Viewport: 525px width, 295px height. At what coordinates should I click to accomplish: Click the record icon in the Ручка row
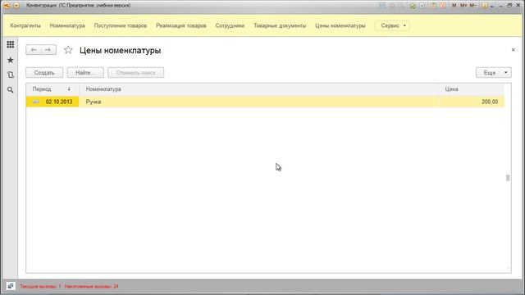pyautogui.click(x=36, y=102)
